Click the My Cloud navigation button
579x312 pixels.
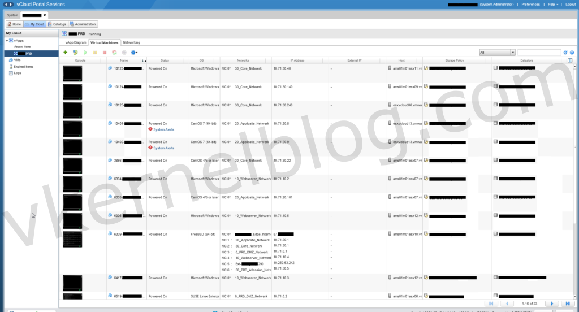(x=34, y=24)
